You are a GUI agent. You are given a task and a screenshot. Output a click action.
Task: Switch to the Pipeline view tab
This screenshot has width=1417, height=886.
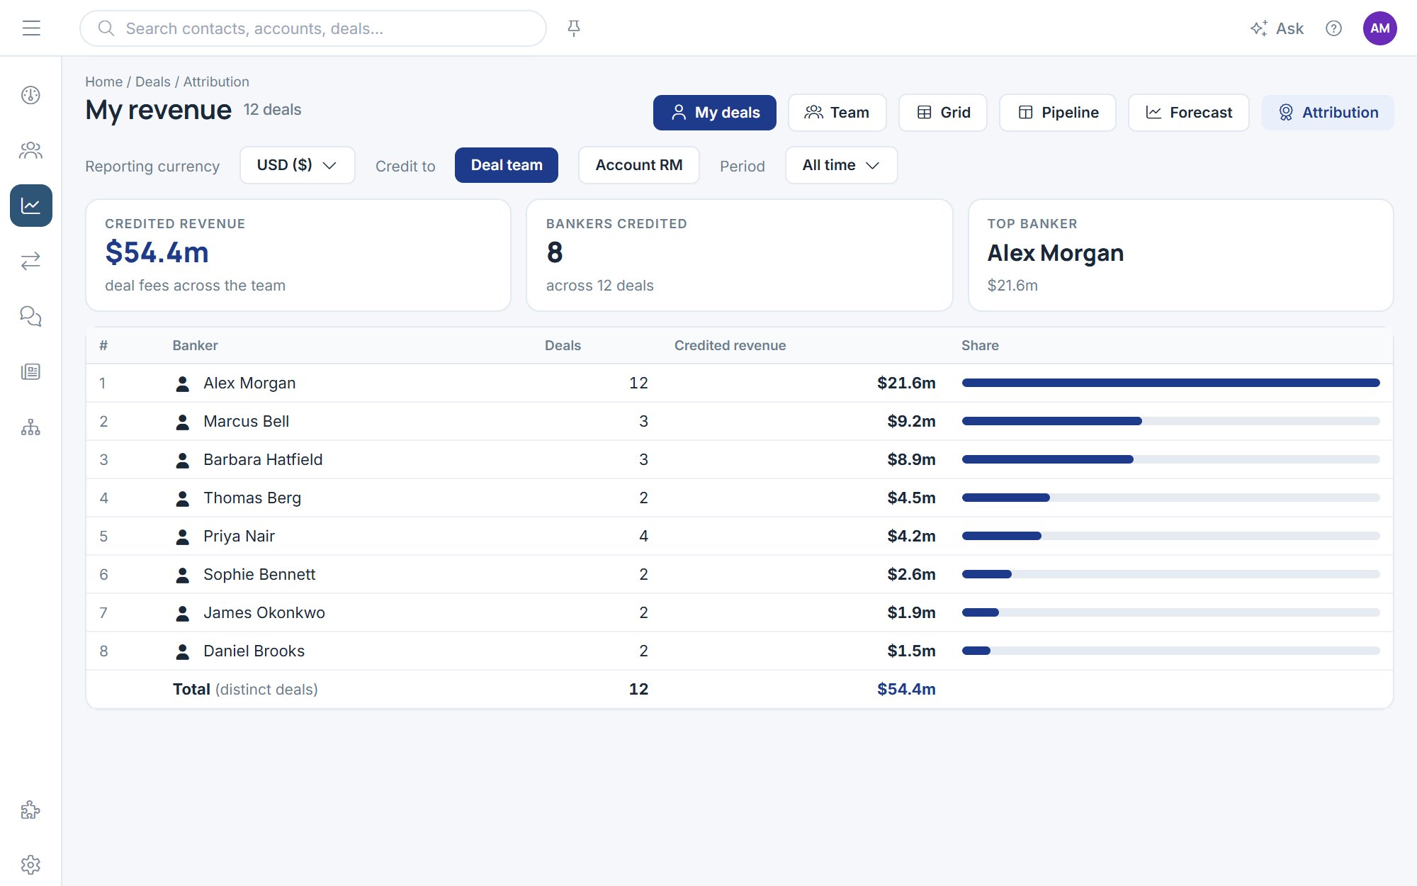1058,113
